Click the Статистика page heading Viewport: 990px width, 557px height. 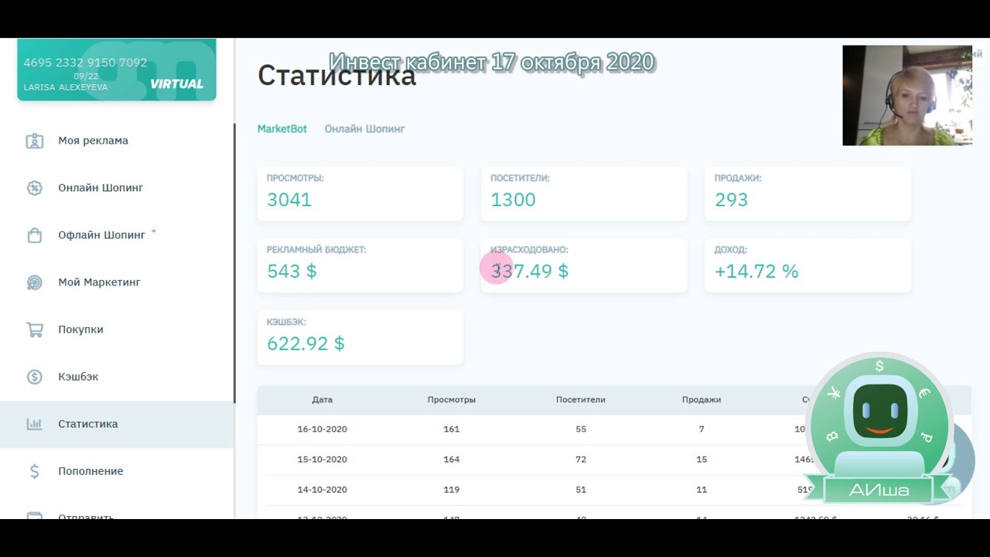(x=336, y=76)
